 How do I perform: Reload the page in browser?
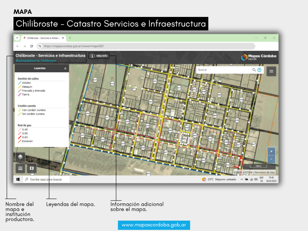pos(32,46)
